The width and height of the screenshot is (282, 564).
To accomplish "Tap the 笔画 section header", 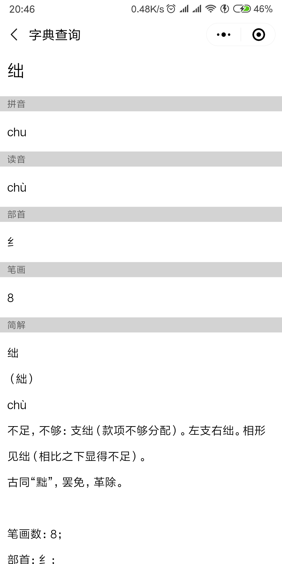I will click(x=141, y=270).
